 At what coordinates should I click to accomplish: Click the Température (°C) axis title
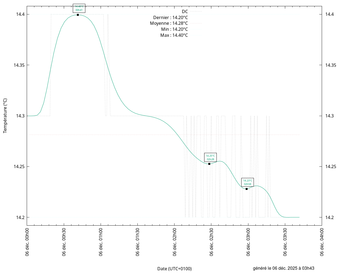[5, 116]
